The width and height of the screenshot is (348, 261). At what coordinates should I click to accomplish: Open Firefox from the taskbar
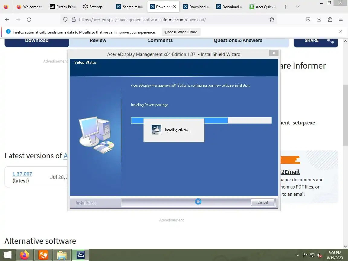[24, 255]
